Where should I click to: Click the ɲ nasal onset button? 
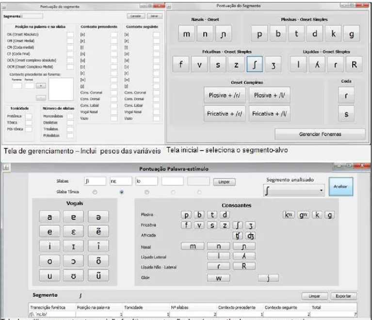click(224, 34)
